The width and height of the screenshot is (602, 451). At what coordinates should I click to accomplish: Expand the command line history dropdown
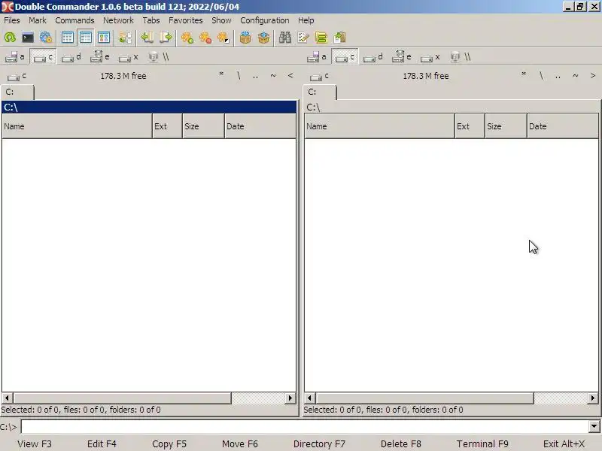pos(594,426)
